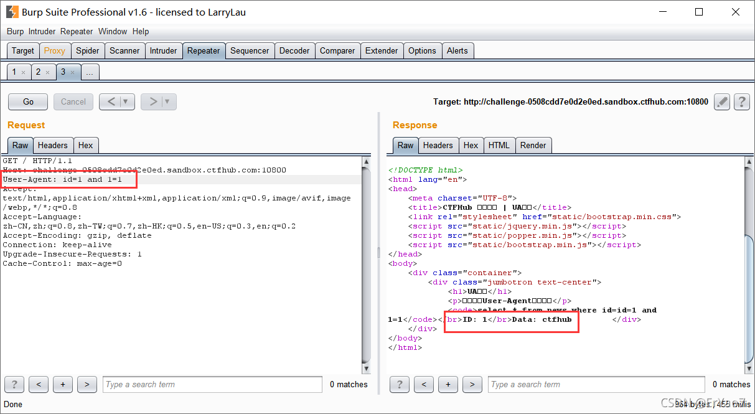
Task: Open the help icon next to target
Action: [741, 101]
